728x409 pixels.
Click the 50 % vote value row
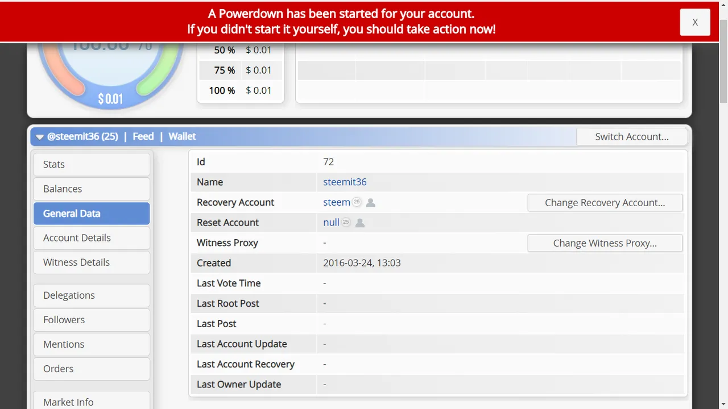point(241,50)
